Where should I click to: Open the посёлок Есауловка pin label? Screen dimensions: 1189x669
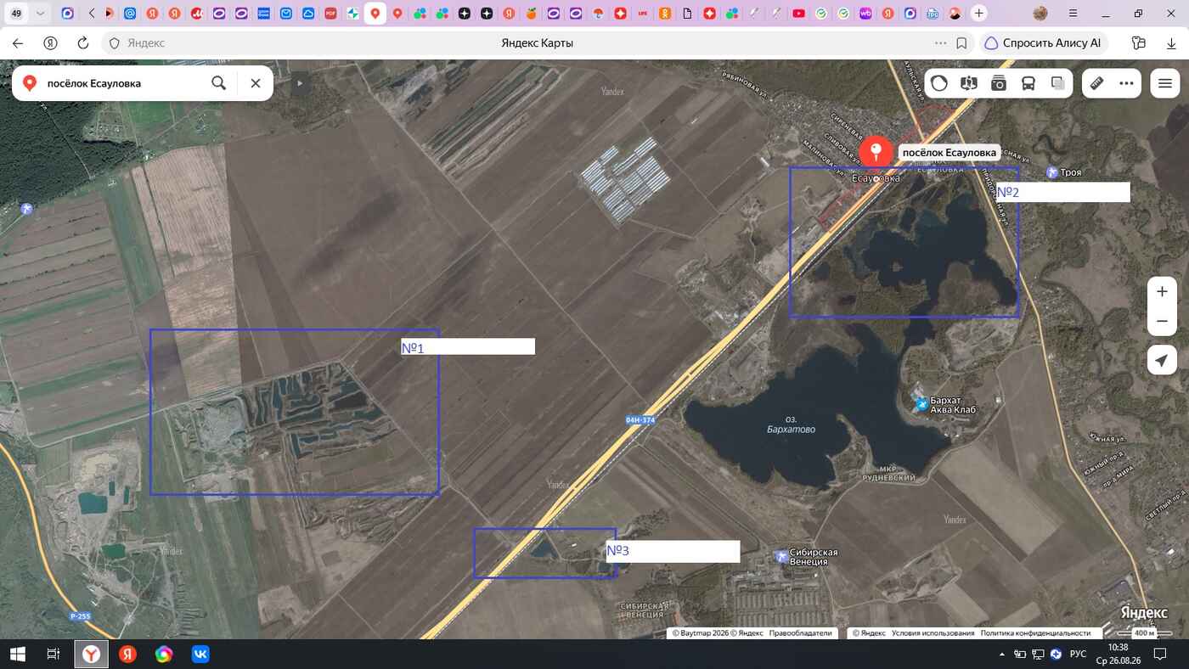[949, 153]
